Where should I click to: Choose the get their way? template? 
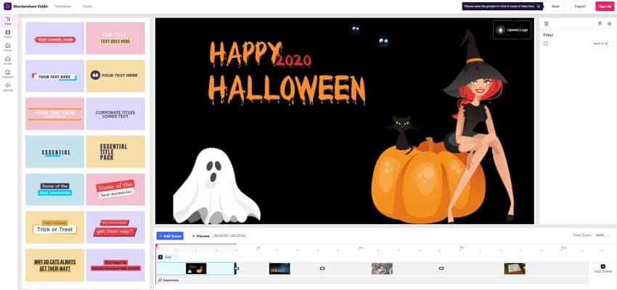tap(115, 227)
